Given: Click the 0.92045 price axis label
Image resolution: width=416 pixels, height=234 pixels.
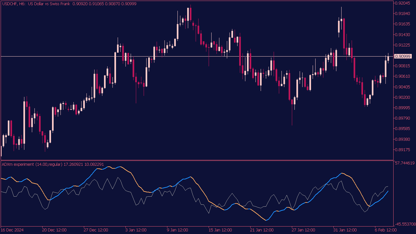Looking at the screenshot, I should click(x=403, y=3).
